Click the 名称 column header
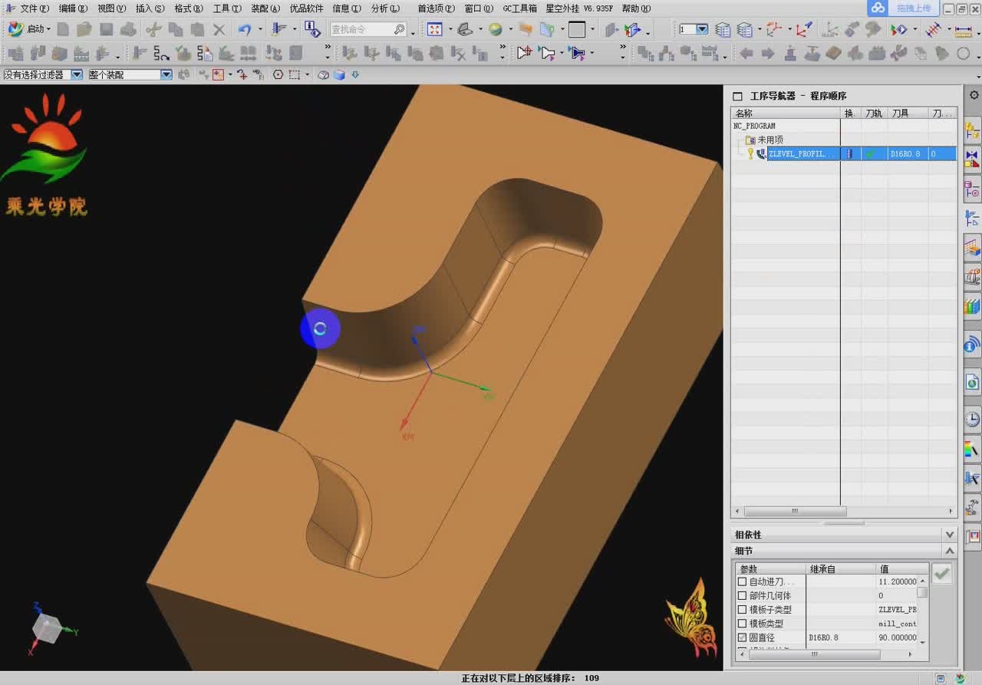This screenshot has width=982, height=685. tap(786, 113)
